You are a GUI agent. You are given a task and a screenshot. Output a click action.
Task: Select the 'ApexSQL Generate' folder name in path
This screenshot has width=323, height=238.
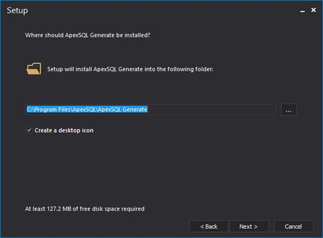pos(124,110)
